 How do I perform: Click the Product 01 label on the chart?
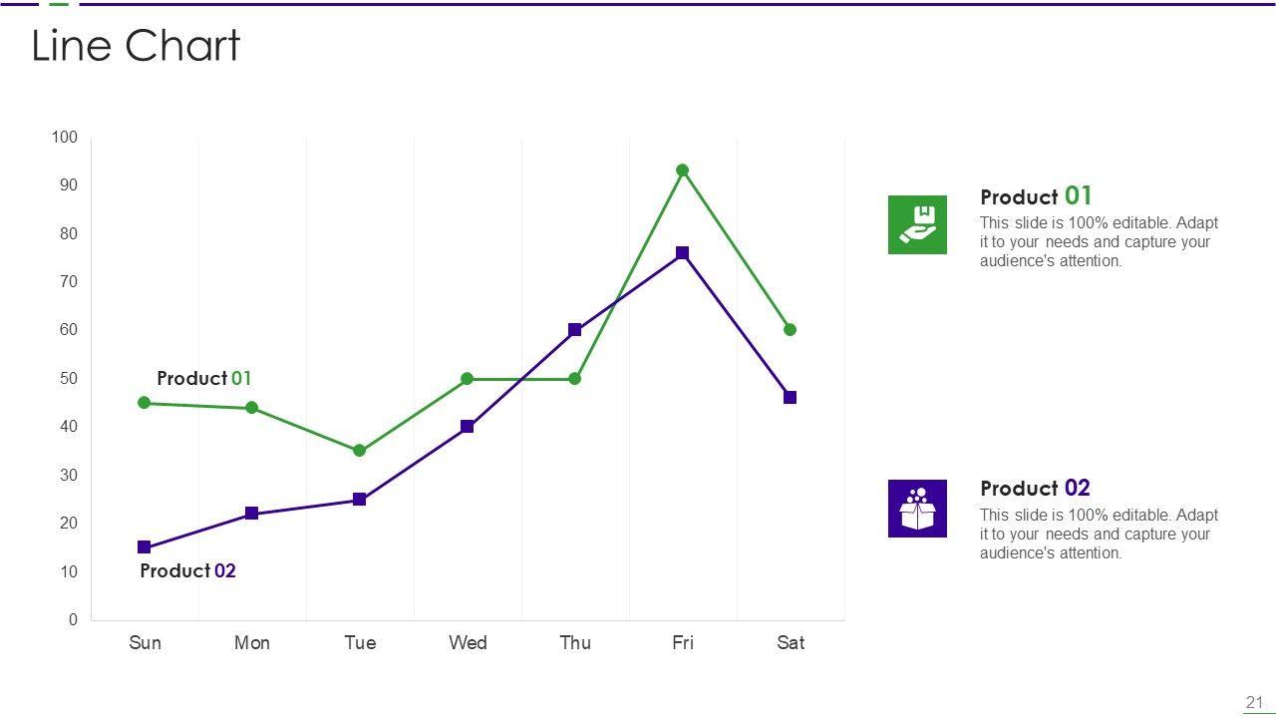(204, 379)
